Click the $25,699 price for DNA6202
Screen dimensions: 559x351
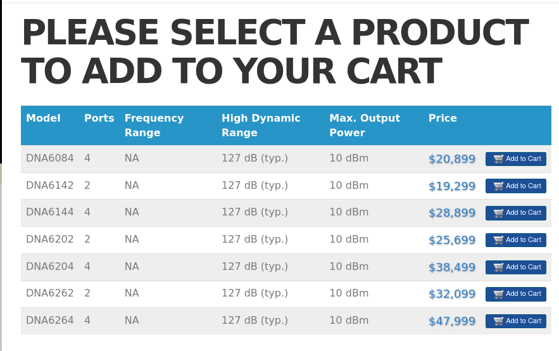coord(451,240)
